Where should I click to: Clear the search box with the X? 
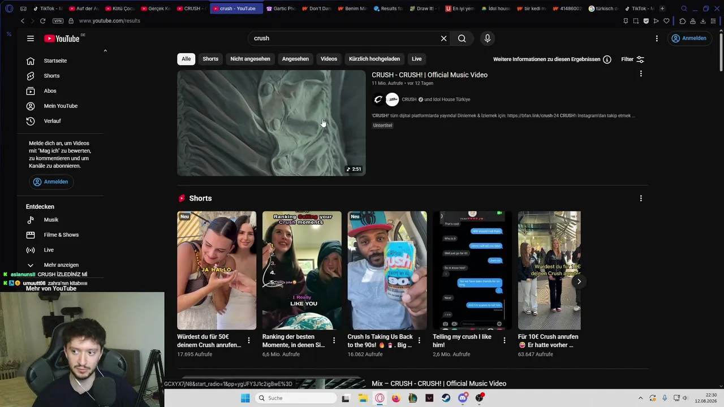444,38
